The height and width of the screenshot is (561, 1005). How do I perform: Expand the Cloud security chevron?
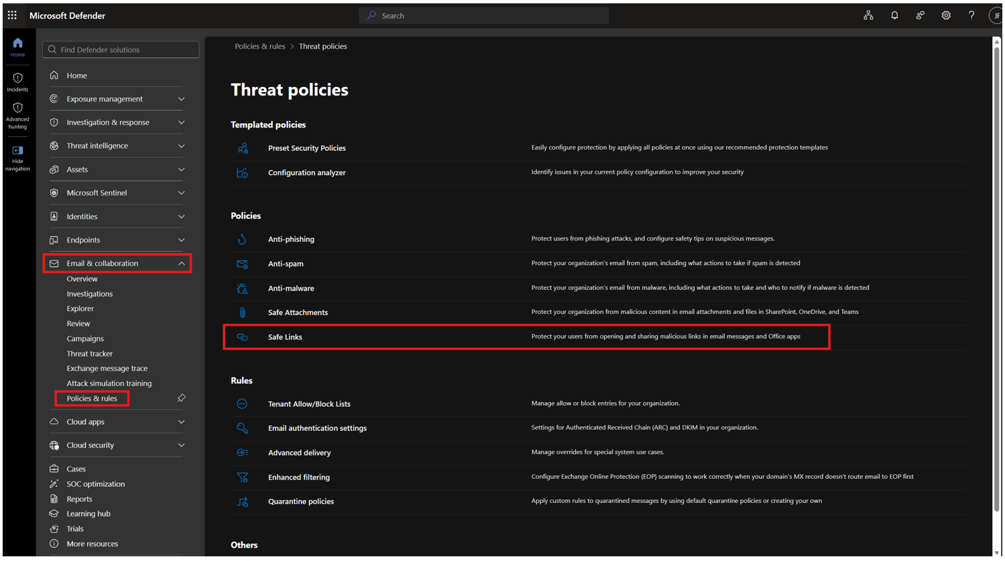[x=181, y=445]
